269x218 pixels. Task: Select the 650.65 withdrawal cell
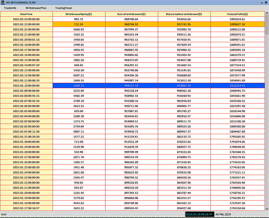pyautogui.click(x=79, y=65)
